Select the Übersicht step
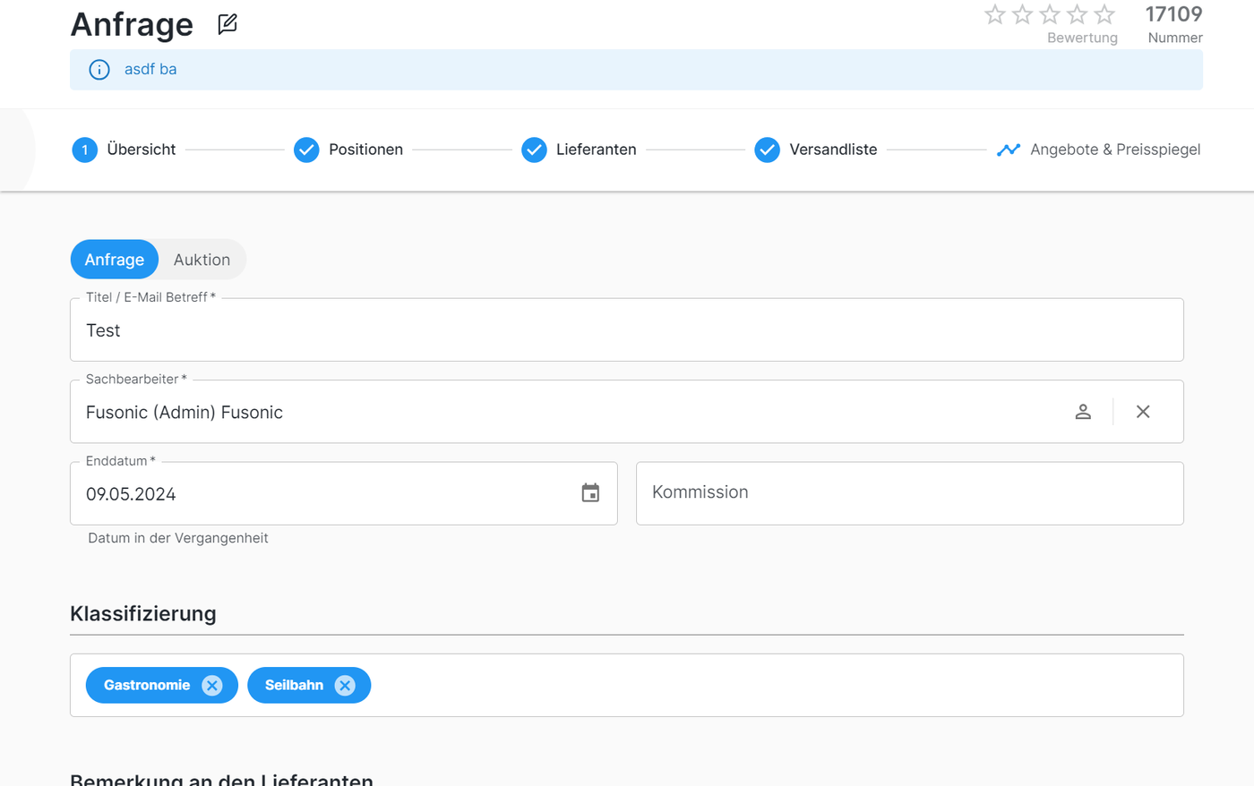This screenshot has width=1254, height=786. pos(124,150)
